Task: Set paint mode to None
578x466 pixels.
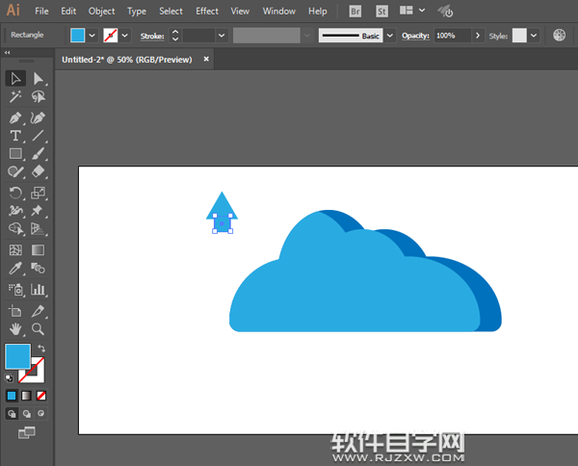Action: point(41,395)
